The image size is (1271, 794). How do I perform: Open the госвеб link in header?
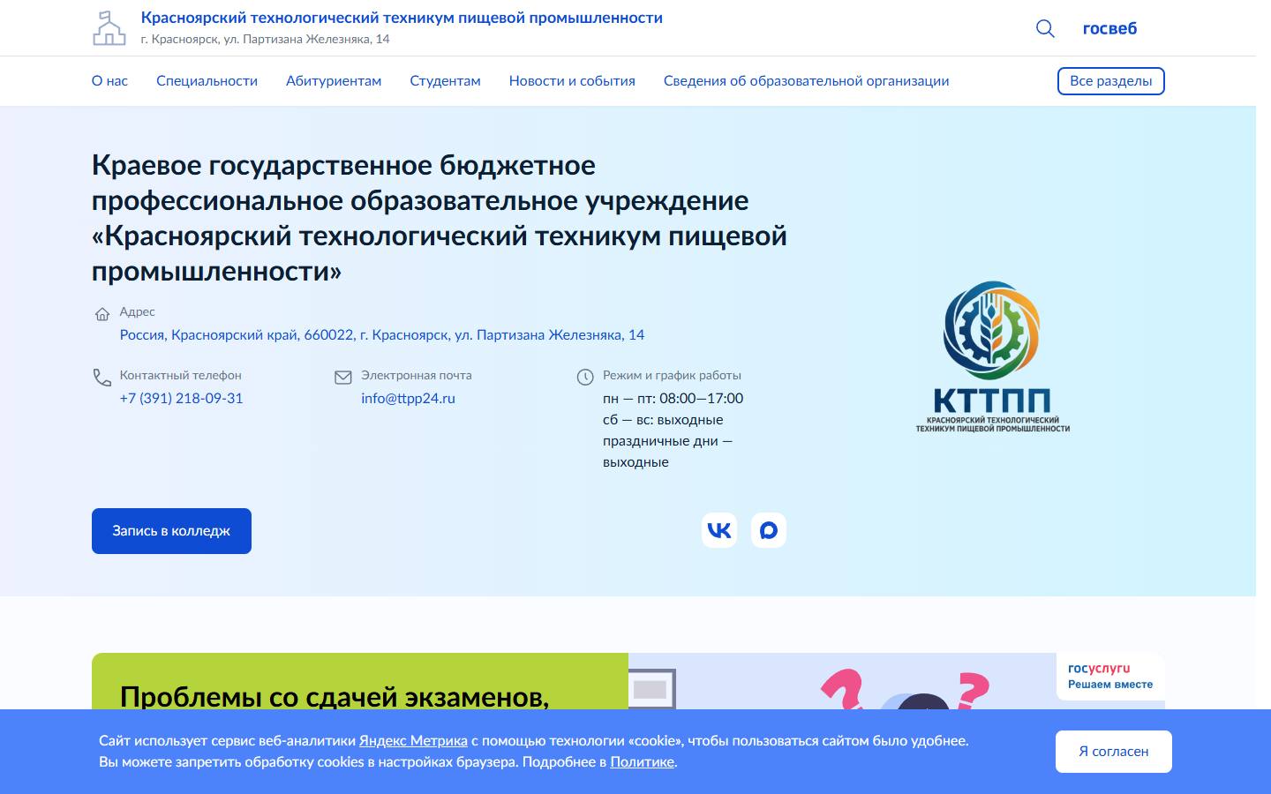coord(1109,28)
